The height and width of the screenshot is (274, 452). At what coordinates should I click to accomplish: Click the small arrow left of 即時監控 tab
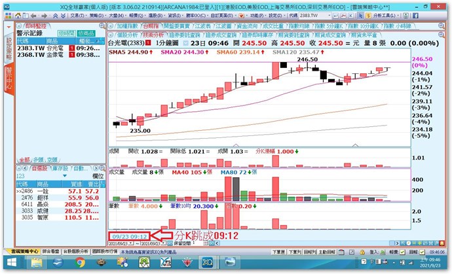click(19, 26)
